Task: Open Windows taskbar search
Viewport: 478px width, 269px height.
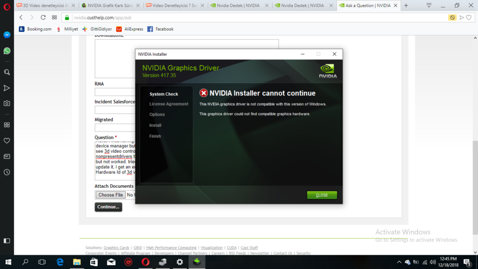Action: [x=25, y=262]
